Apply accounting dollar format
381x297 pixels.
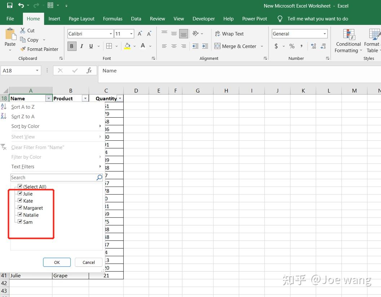click(x=276, y=46)
